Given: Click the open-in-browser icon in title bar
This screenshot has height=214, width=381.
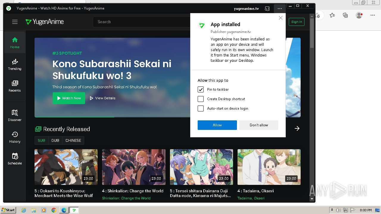Looking at the screenshot, I should click(267, 9).
